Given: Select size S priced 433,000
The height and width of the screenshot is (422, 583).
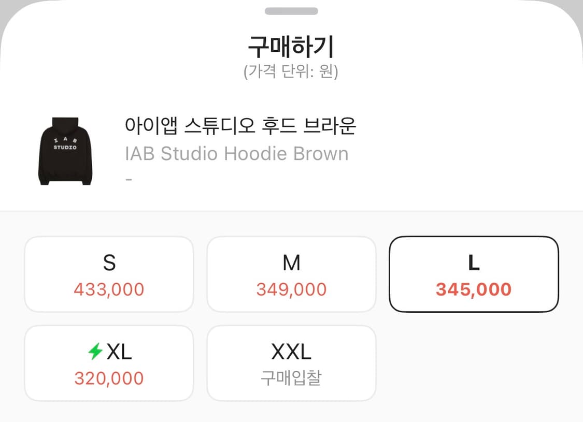Looking at the screenshot, I should tap(109, 273).
